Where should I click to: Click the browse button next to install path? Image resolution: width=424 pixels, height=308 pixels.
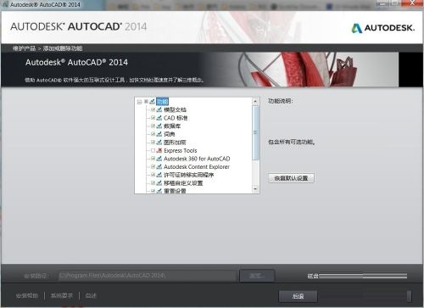pos(257,276)
